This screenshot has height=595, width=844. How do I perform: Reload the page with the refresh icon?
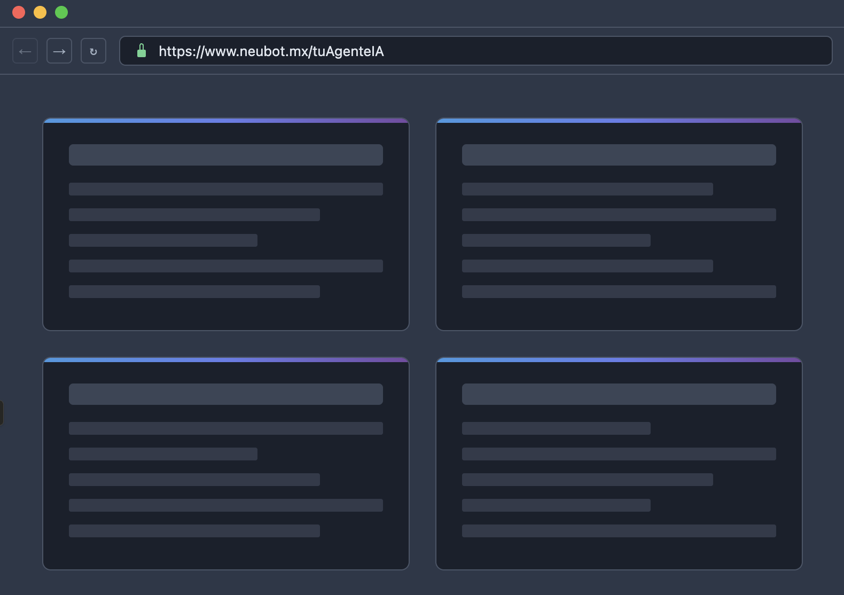(x=93, y=51)
